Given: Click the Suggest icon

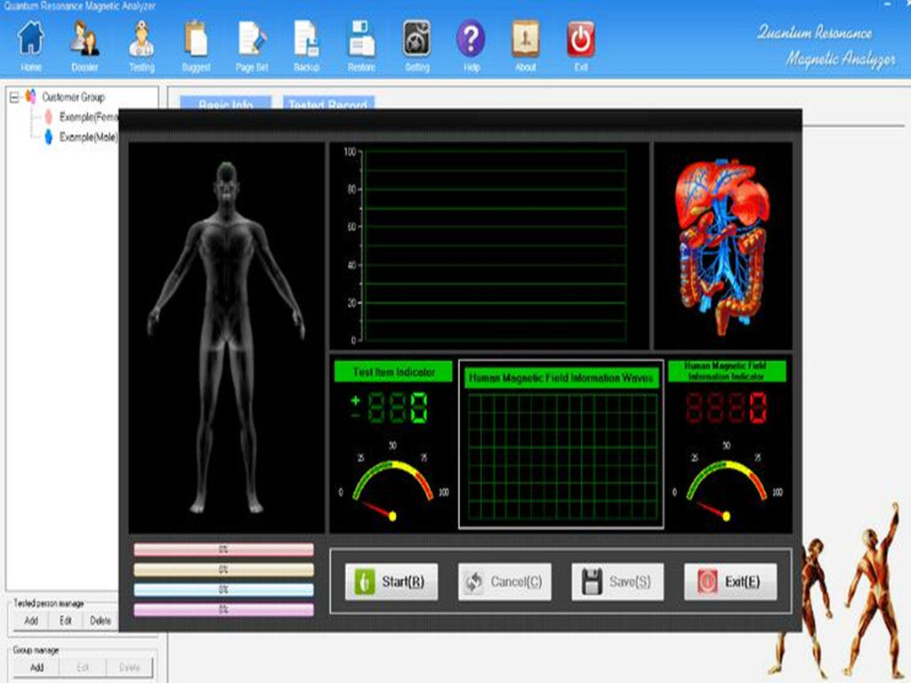Looking at the screenshot, I should [197, 42].
